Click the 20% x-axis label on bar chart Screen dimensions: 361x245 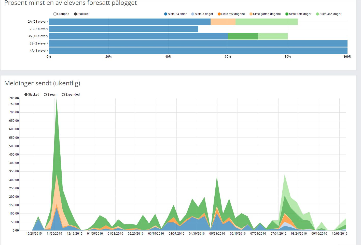click(x=108, y=57)
